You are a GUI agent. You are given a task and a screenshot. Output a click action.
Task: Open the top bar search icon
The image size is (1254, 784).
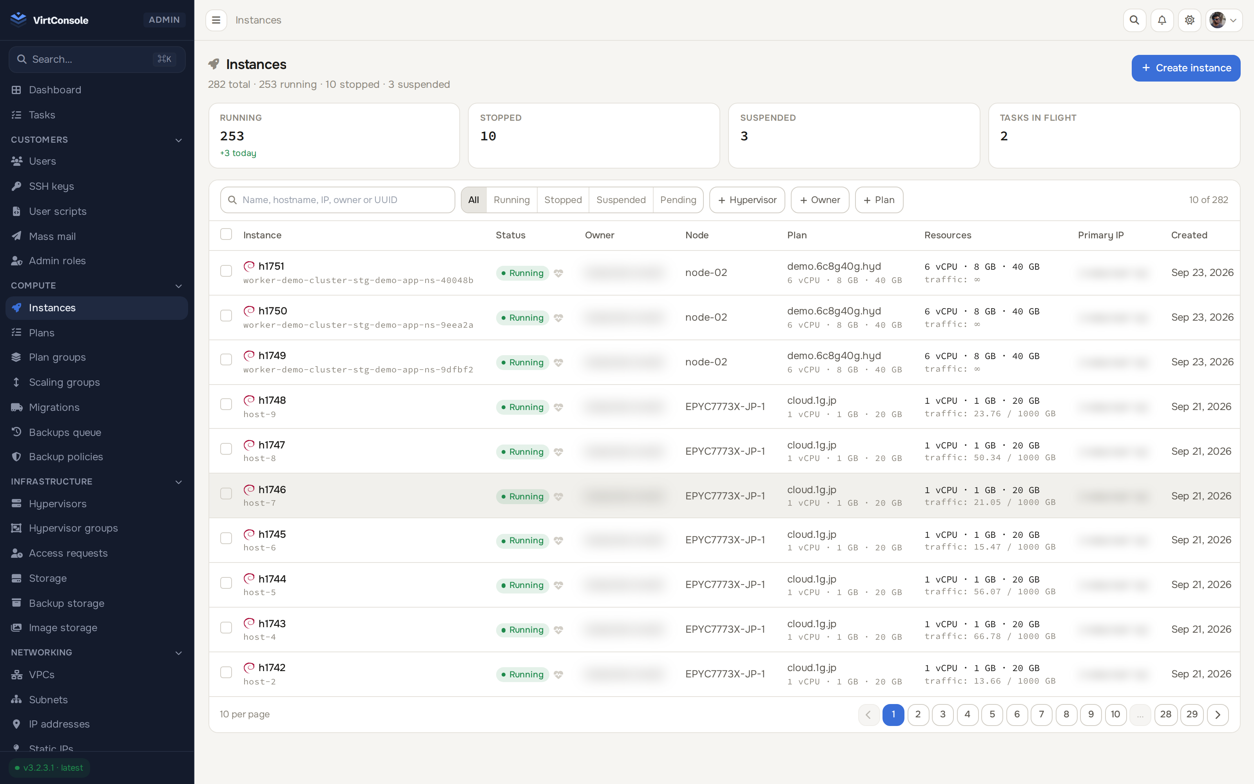(x=1134, y=20)
